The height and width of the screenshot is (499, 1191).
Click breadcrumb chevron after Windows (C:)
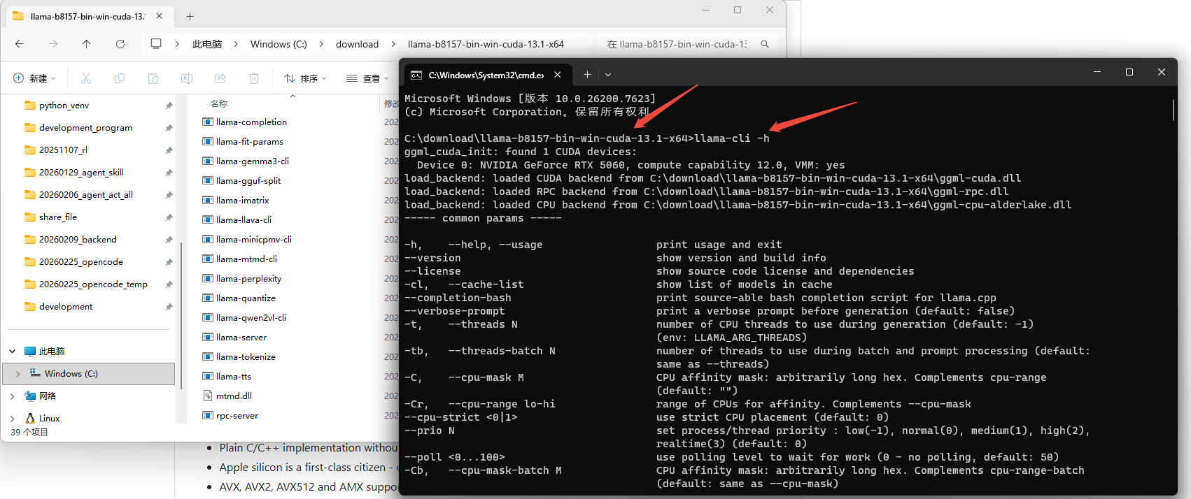pos(321,44)
